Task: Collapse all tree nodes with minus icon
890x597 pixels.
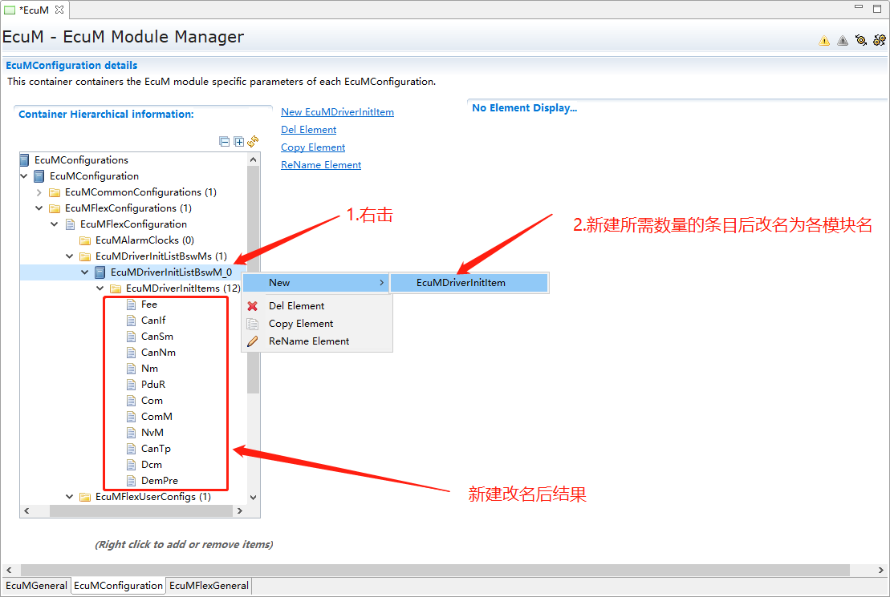Action: tap(225, 142)
